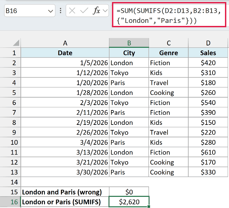Click the date cell 3/13/2026
The image size is (229, 208).
tap(65, 152)
